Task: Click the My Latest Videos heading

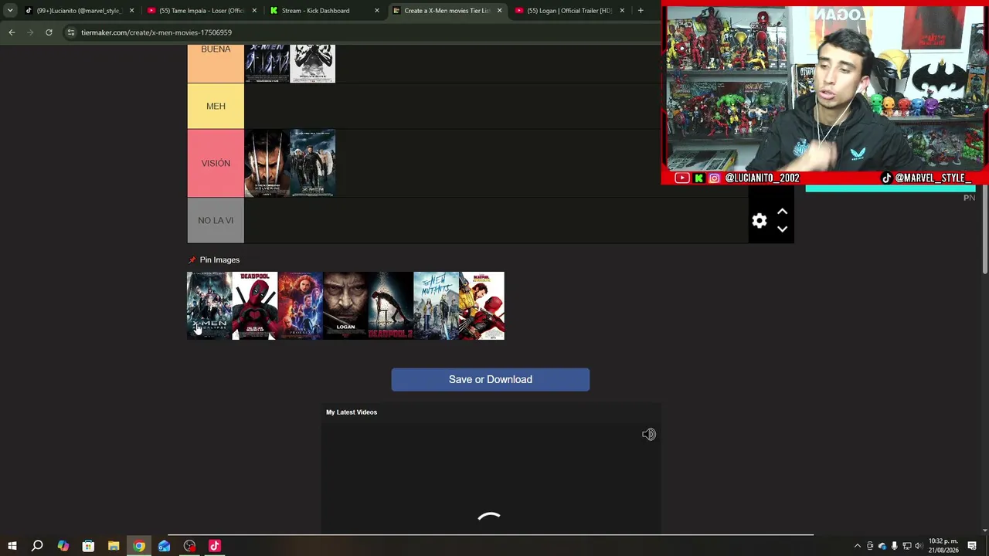Action: click(352, 412)
